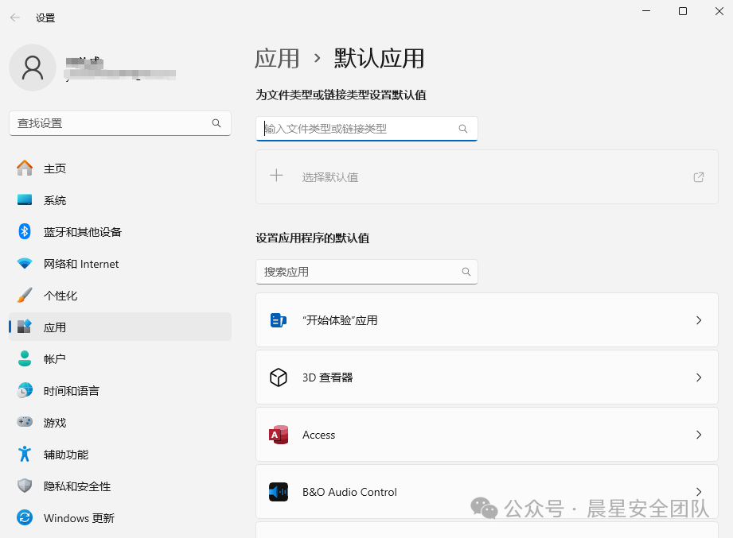Click the 帐户 person icon

pyautogui.click(x=25, y=358)
